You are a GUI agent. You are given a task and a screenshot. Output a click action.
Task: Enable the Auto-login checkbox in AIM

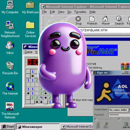tap(119, 119)
